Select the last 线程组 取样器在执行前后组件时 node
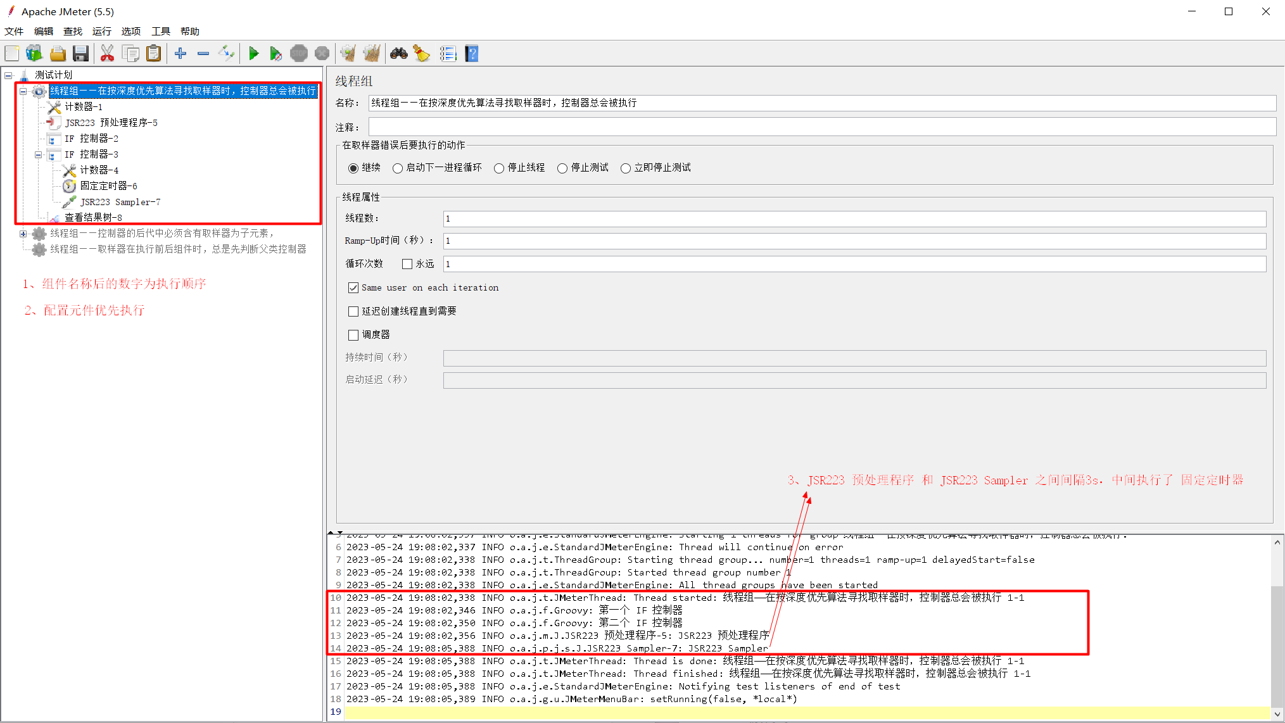This screenshot has height=723, width=1285. tap(178, 249)
